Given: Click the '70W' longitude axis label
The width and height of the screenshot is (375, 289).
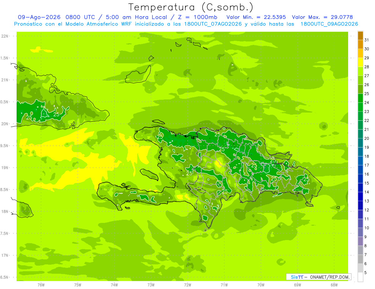Looking at the screenshot, I should 261,285.
